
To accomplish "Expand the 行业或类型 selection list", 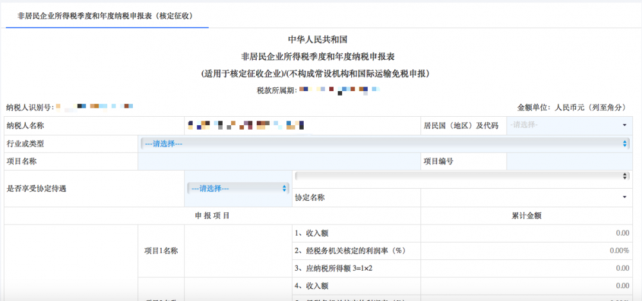I will 384,144.
